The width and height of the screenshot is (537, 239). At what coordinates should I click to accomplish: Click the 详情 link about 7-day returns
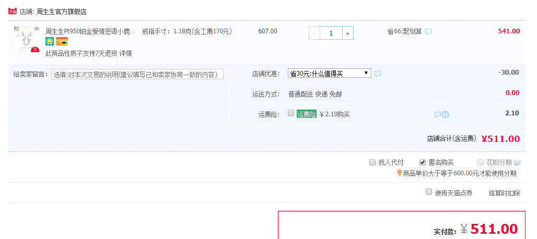[x=126, y=53]
